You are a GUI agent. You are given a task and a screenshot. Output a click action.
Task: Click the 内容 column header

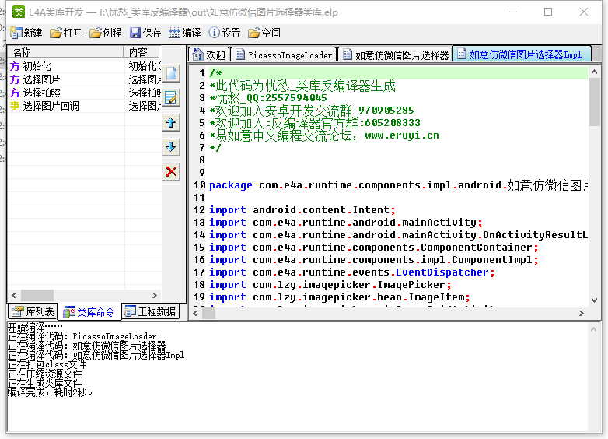pos(142,52)
